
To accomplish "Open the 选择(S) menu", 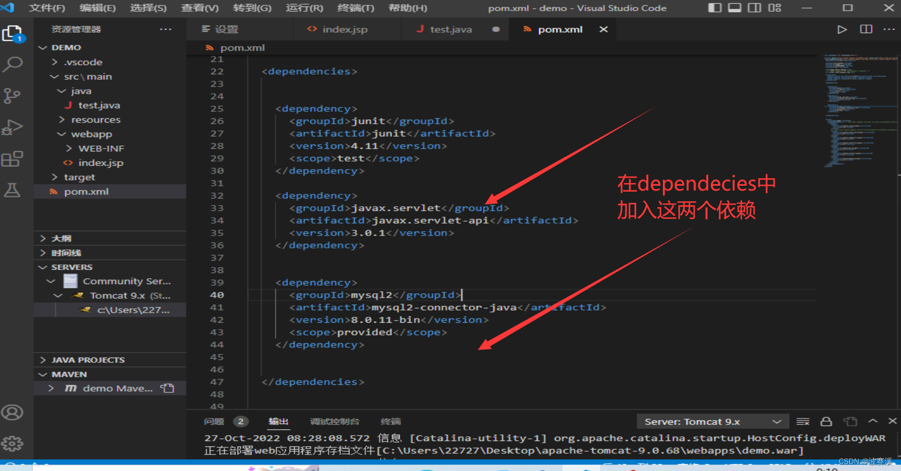I will click(148, 8).
